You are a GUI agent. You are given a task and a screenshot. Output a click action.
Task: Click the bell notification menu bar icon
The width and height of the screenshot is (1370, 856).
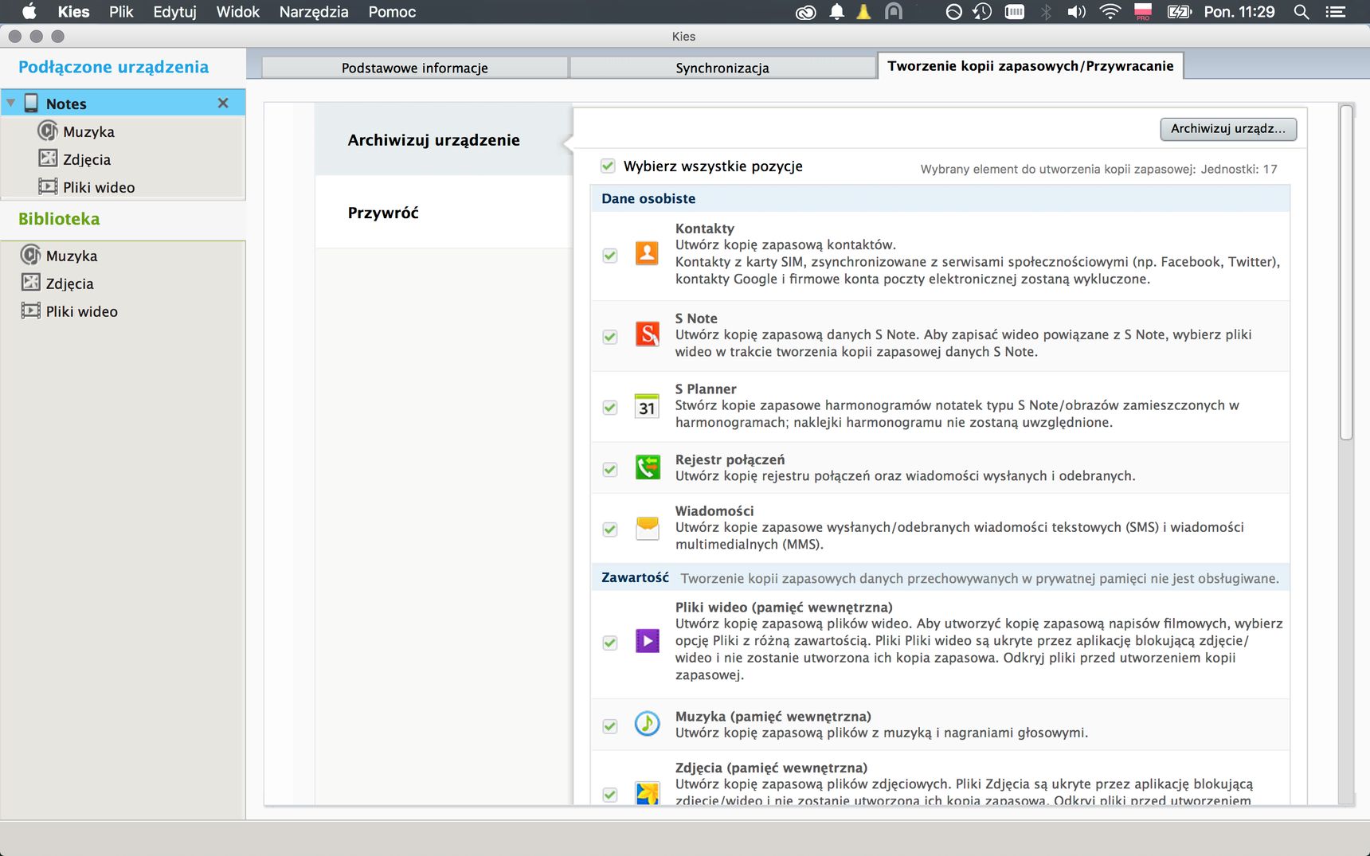click(836, 12)
